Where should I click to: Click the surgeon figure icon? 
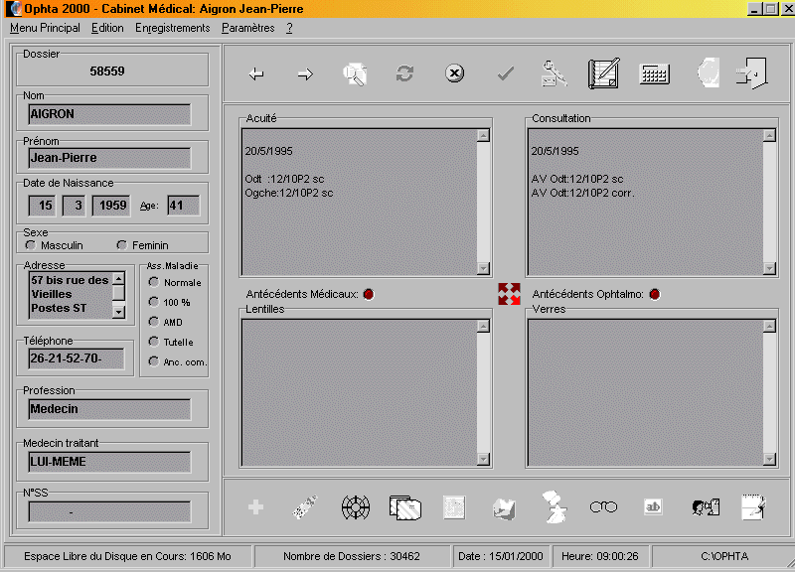[555, 506]
